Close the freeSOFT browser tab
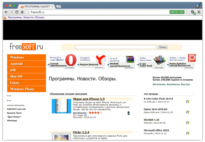 click(x=52, y=6)
